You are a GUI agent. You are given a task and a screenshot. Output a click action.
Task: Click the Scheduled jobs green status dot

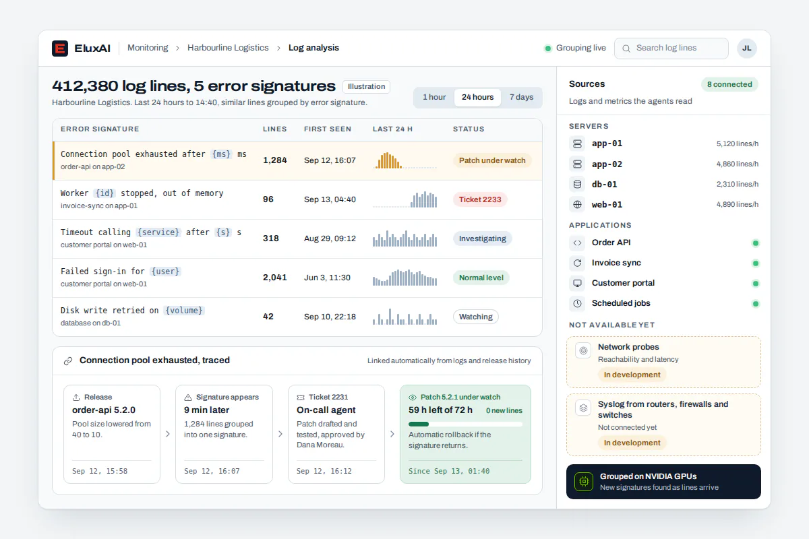click(x=756, y=304)
